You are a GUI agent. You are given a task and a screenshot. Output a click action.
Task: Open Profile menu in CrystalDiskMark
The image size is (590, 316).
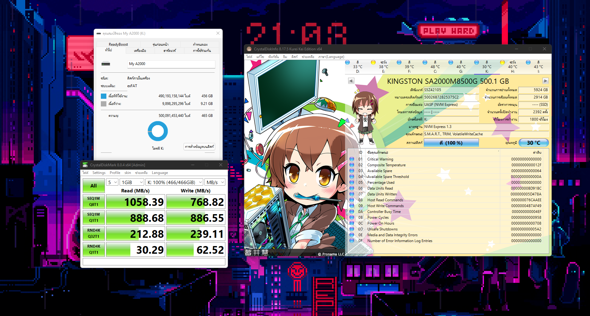pos(115,173)
